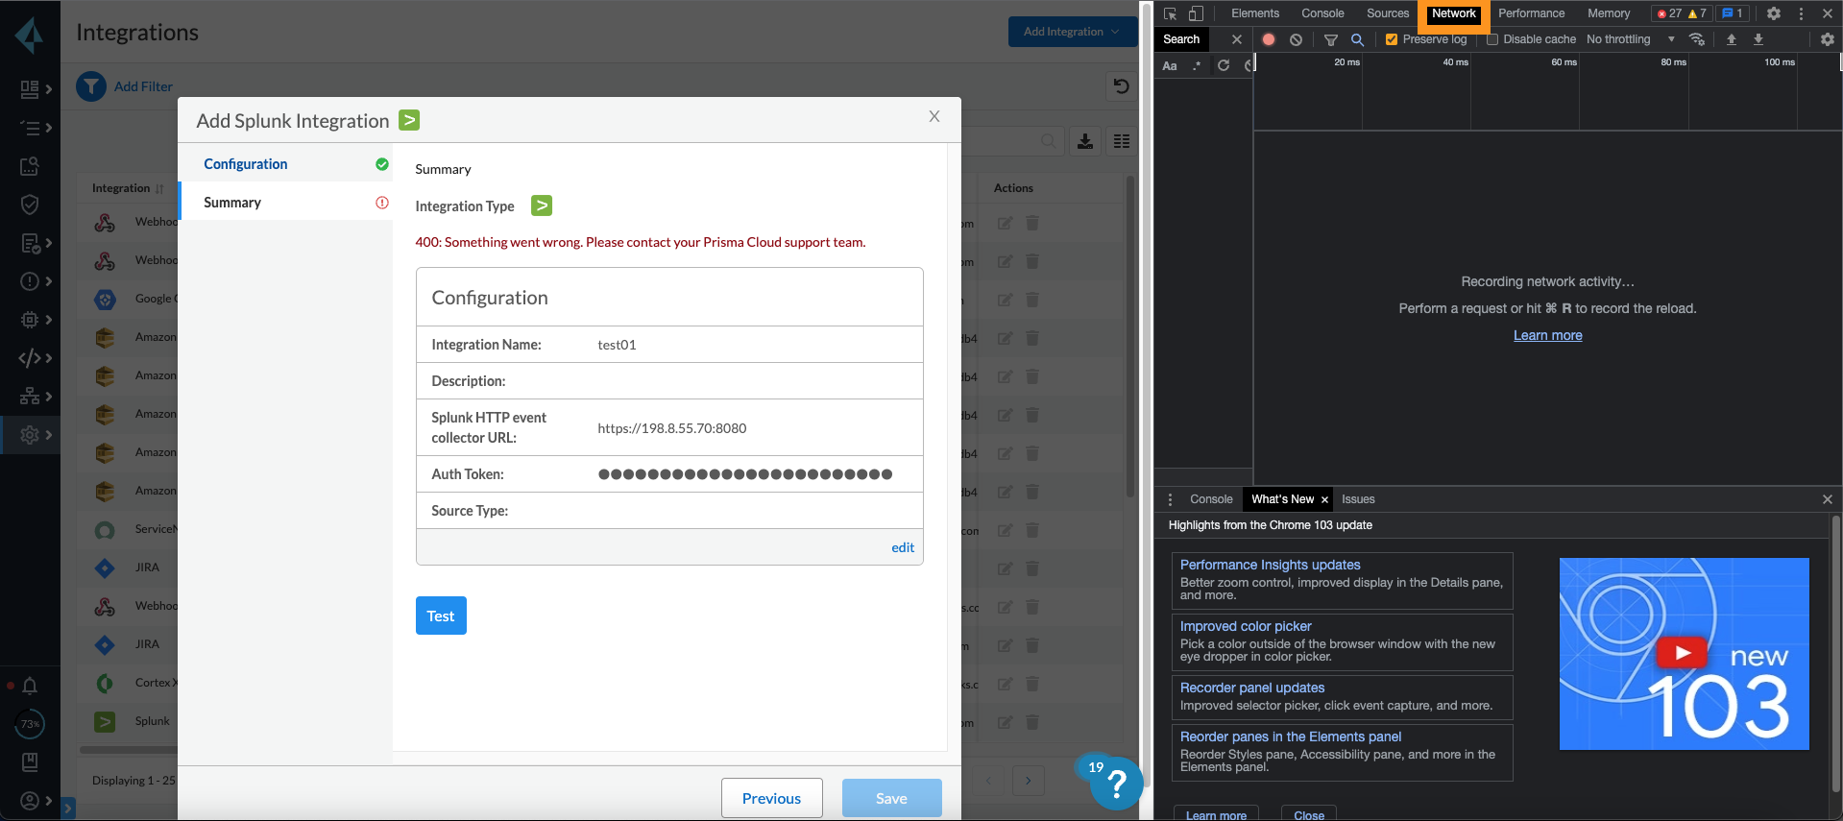
Task: Click the issues counter badge showing 1
Action: pyautogui.click(x=1733, y=13)
